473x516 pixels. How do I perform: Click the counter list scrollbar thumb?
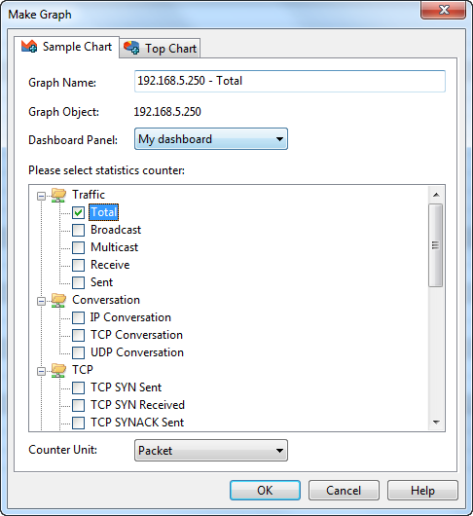[x=436, y=245]
